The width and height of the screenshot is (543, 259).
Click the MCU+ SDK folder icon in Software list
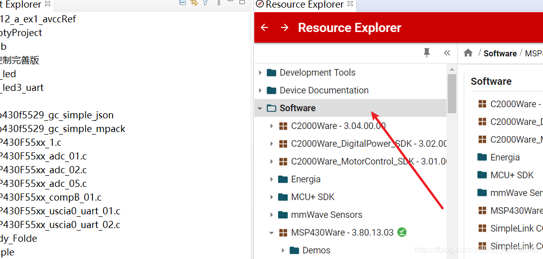tap(482, 175)
